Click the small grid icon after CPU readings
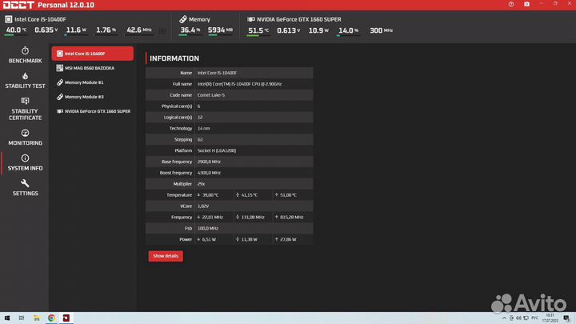Viewport: 576px width, 324px height. point(162,31)
